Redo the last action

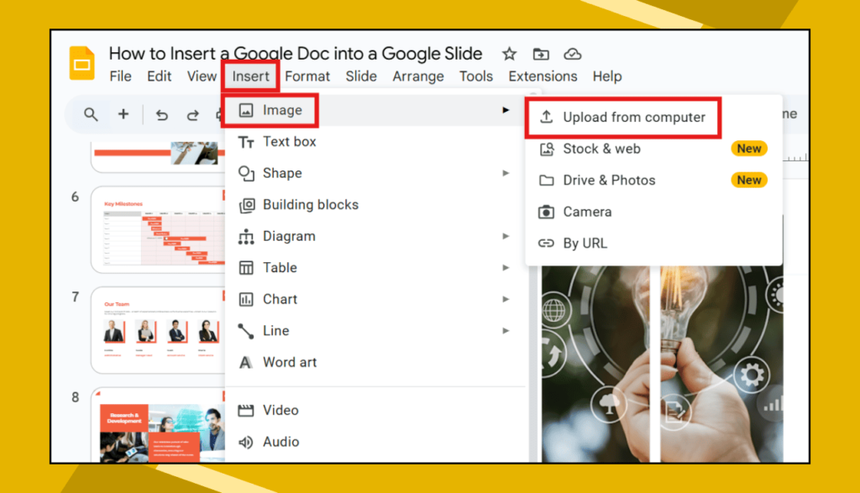click(x=192, y=114)
